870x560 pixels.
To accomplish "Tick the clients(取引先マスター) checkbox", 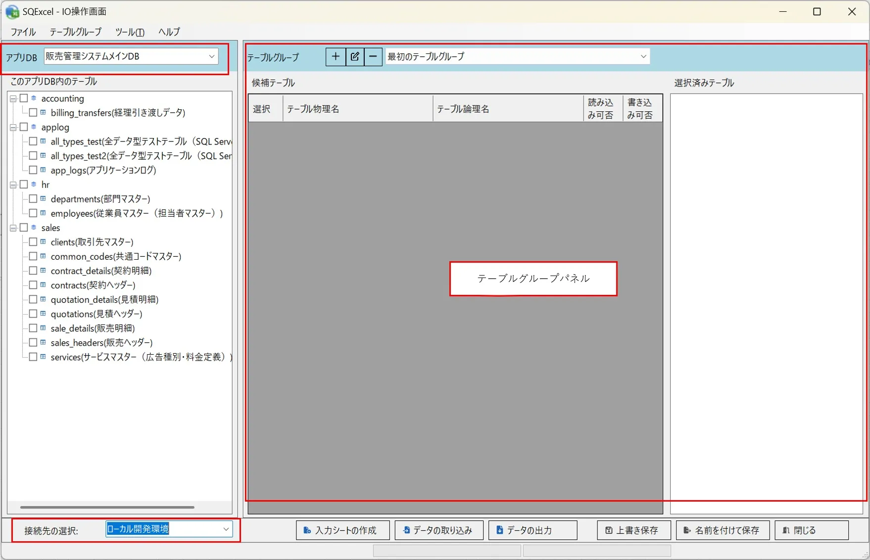I will 33,242.
